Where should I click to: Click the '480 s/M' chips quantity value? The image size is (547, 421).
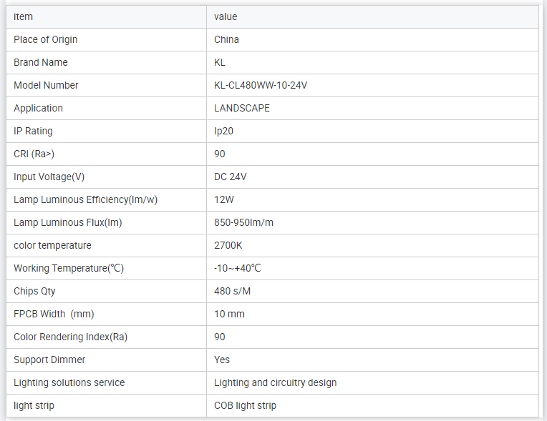coord(232,291)
